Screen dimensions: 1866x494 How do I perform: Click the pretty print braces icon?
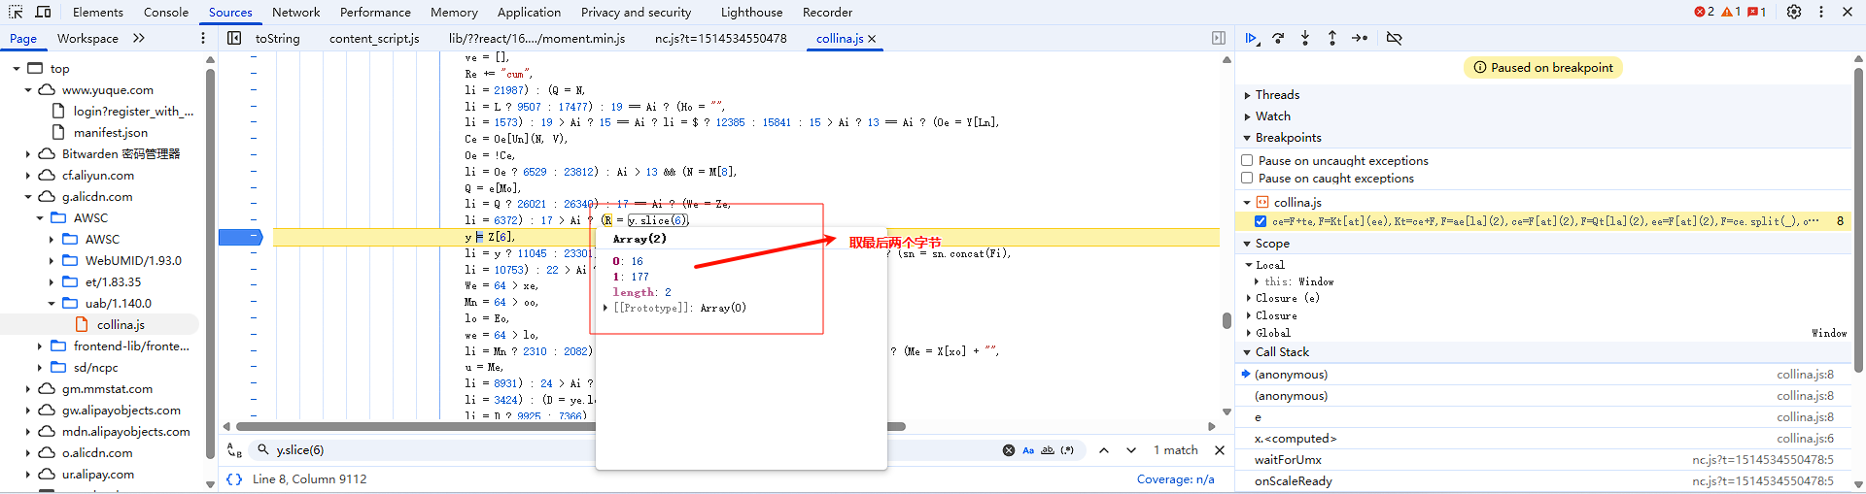[x=234, y=479]
